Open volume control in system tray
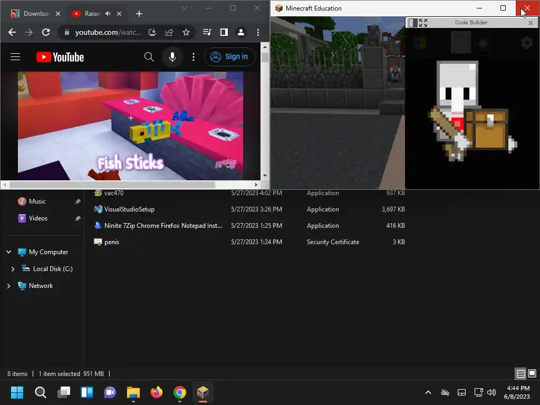 coord(491,392)
